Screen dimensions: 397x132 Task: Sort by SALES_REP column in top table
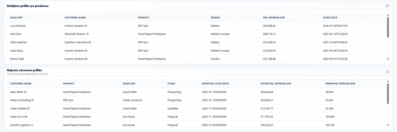(x=16, y=18)
